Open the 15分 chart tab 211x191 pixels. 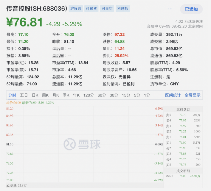point(126,95)
